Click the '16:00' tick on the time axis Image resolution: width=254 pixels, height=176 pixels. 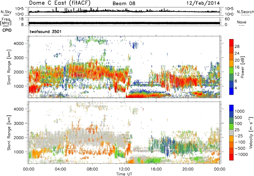[x=156, y=169]
